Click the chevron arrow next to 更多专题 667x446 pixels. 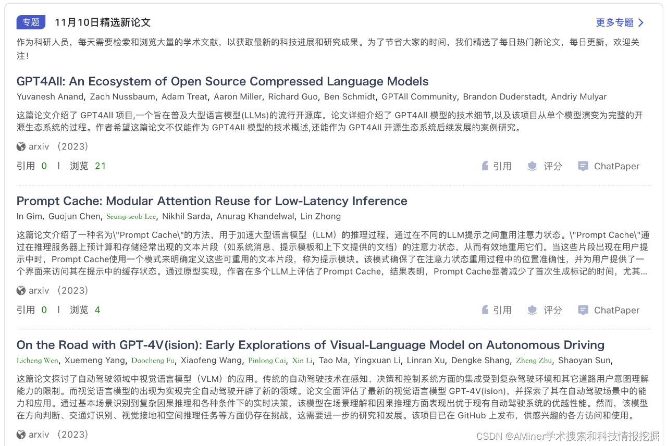641,22
